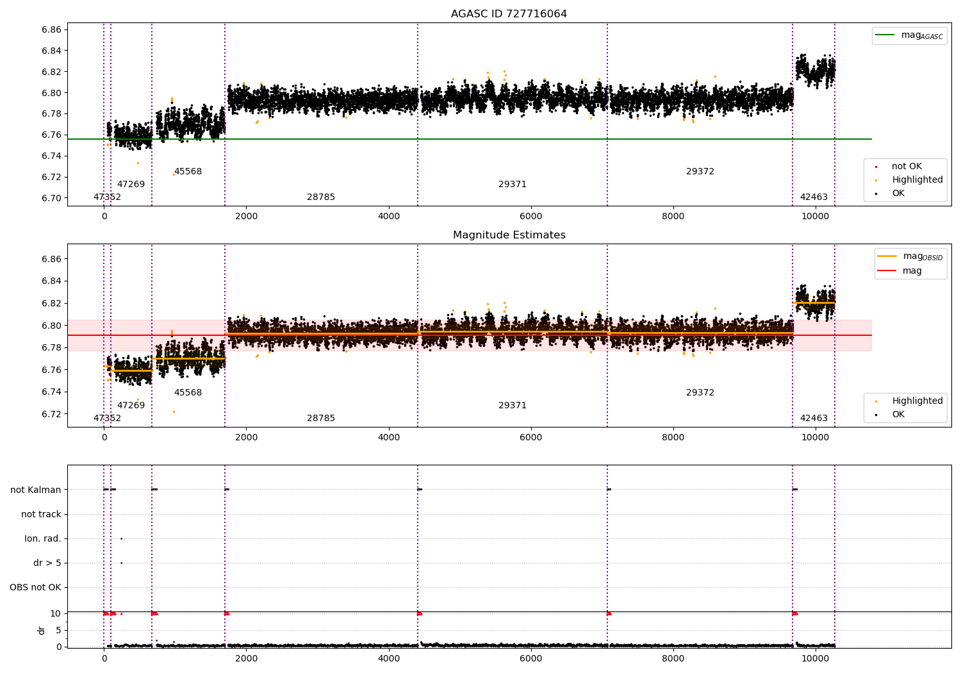
Task: Click the 'not OK' legend entry
Action: pos(907,167)
